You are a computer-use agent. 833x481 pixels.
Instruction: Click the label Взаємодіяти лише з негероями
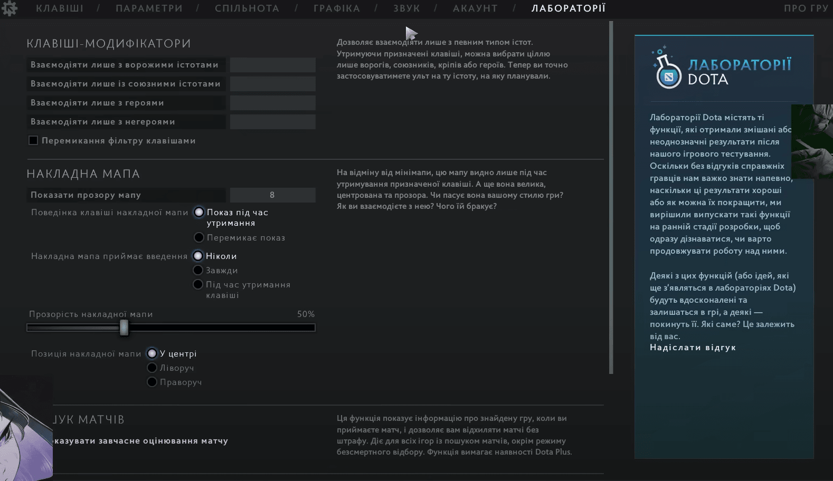[103, 122]
